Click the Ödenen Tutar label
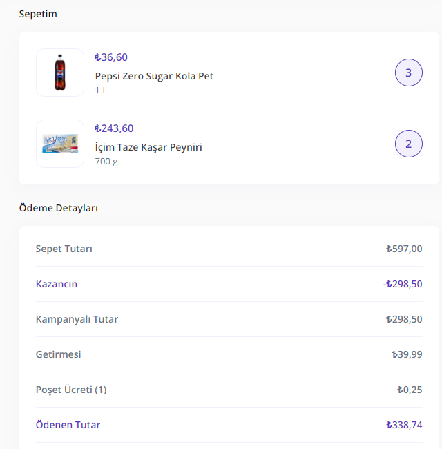 click(x=68, y=425)
